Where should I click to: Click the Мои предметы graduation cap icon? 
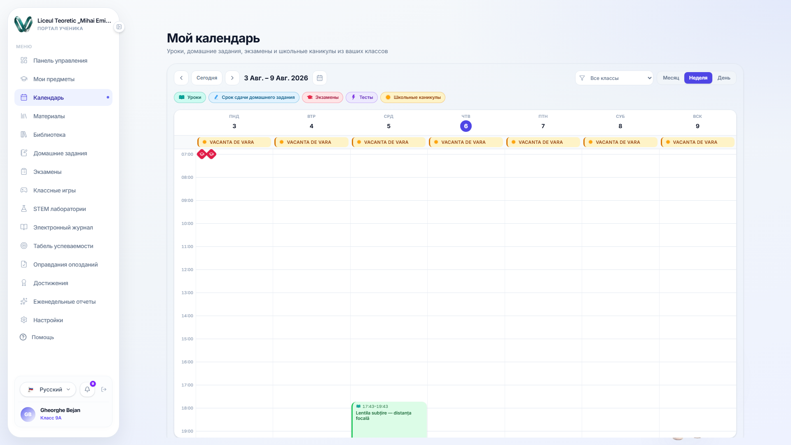[x=24, y=79]
